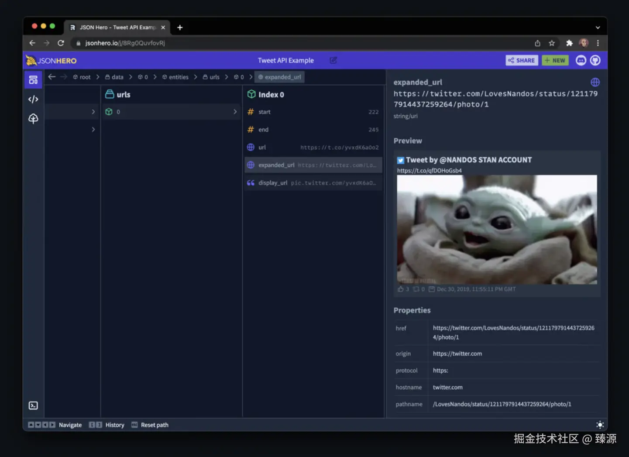Click the Reset path shortcut hint

pyautogui.click(x=150, y=425)
